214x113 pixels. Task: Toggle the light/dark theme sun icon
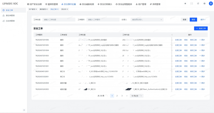click(185, 3)
